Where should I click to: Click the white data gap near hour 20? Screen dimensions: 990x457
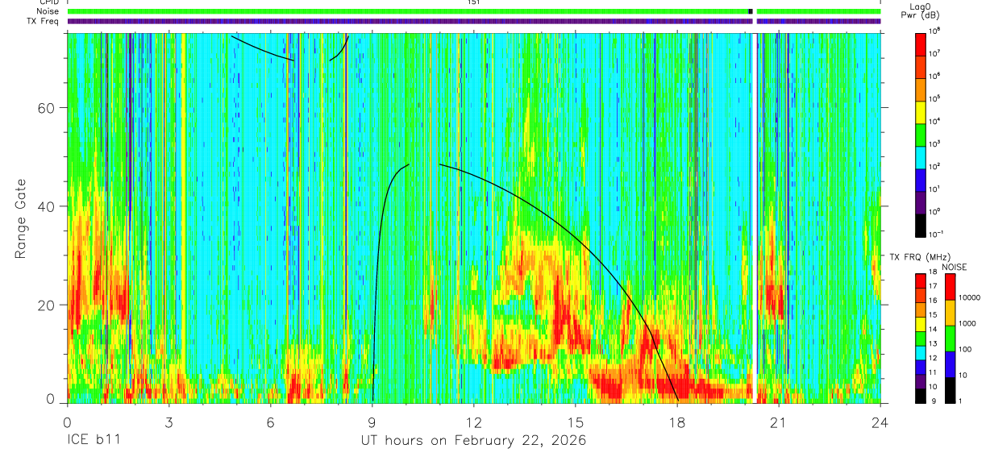(754, 218)
